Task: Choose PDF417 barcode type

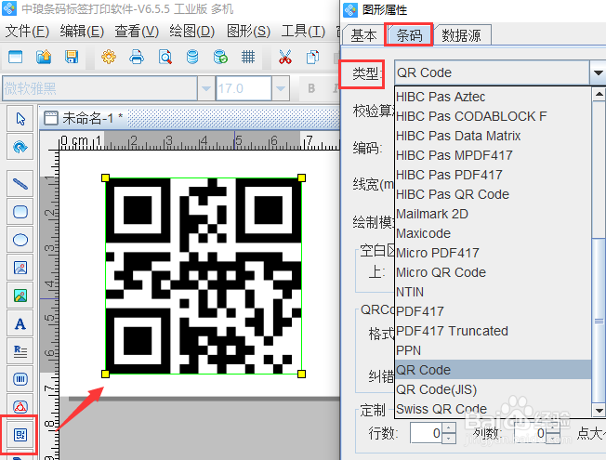Action: tap(494, 311)
